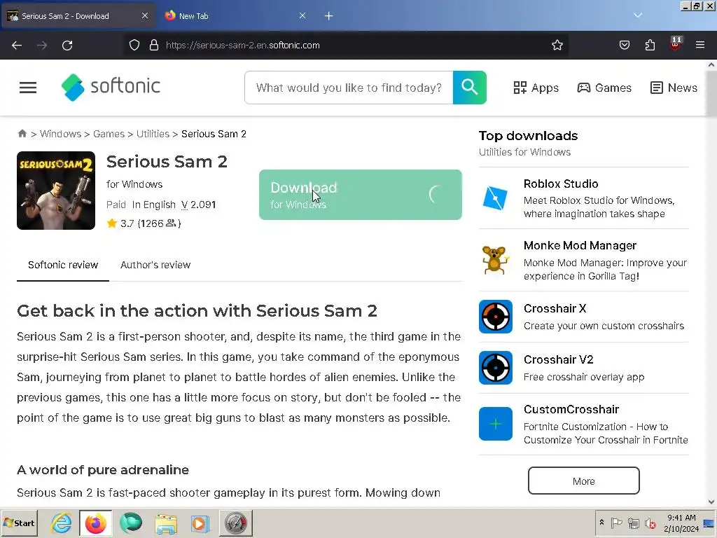
Task: Show hidden system tray icons arrow
Action: click(x=601, y=523)
